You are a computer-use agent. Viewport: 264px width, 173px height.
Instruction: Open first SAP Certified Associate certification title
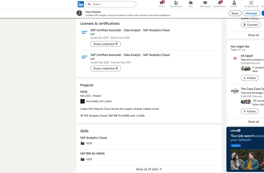[x=130, y=30]
